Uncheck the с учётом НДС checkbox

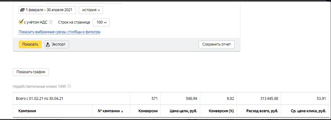pos(21,22)
